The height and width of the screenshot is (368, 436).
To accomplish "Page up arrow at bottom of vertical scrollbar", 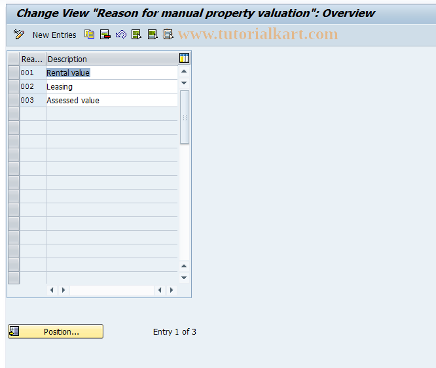I will pos(184,266).
